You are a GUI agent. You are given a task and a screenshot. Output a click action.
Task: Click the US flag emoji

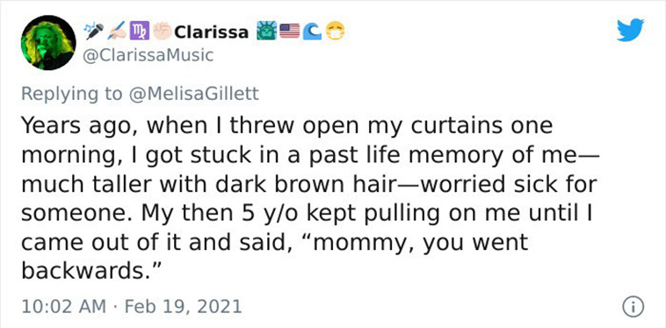(290, 32)
